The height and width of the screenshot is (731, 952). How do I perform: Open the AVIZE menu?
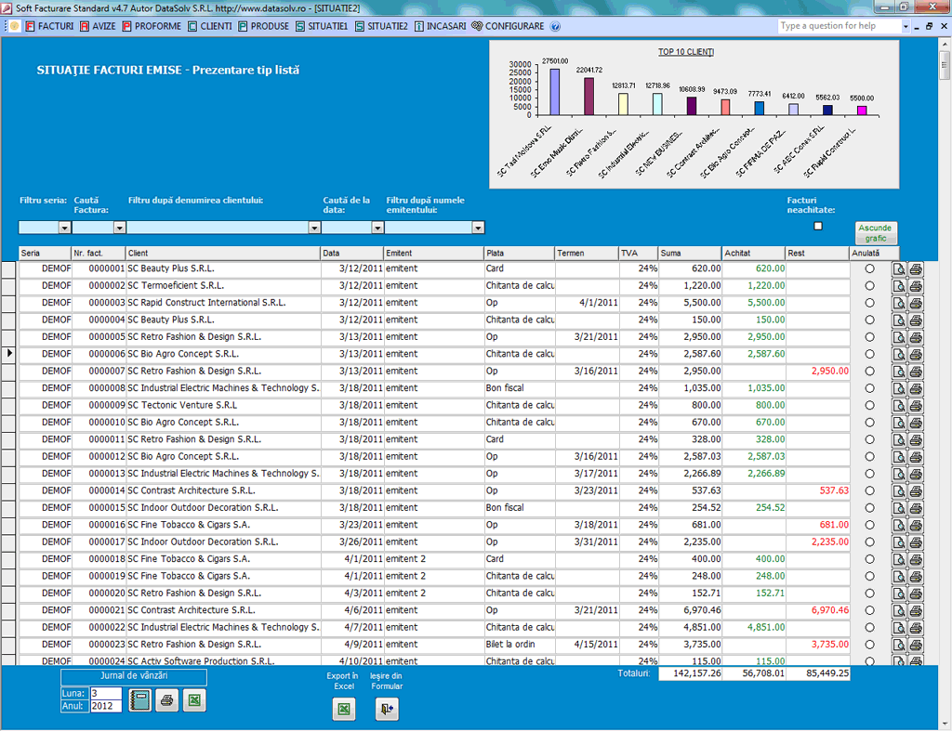pyautogui.click(x=98, y=26)
